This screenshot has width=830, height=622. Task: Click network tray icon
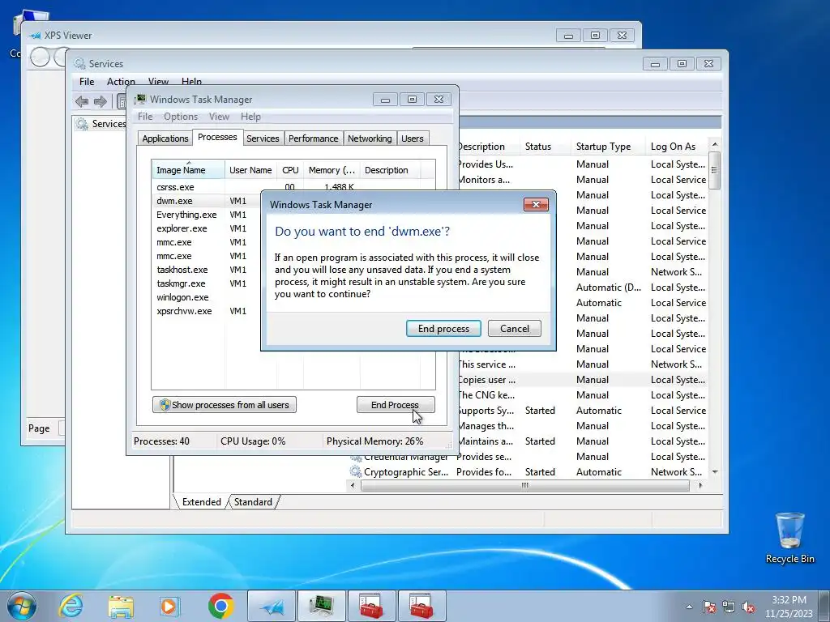click(x=729, y=607)
